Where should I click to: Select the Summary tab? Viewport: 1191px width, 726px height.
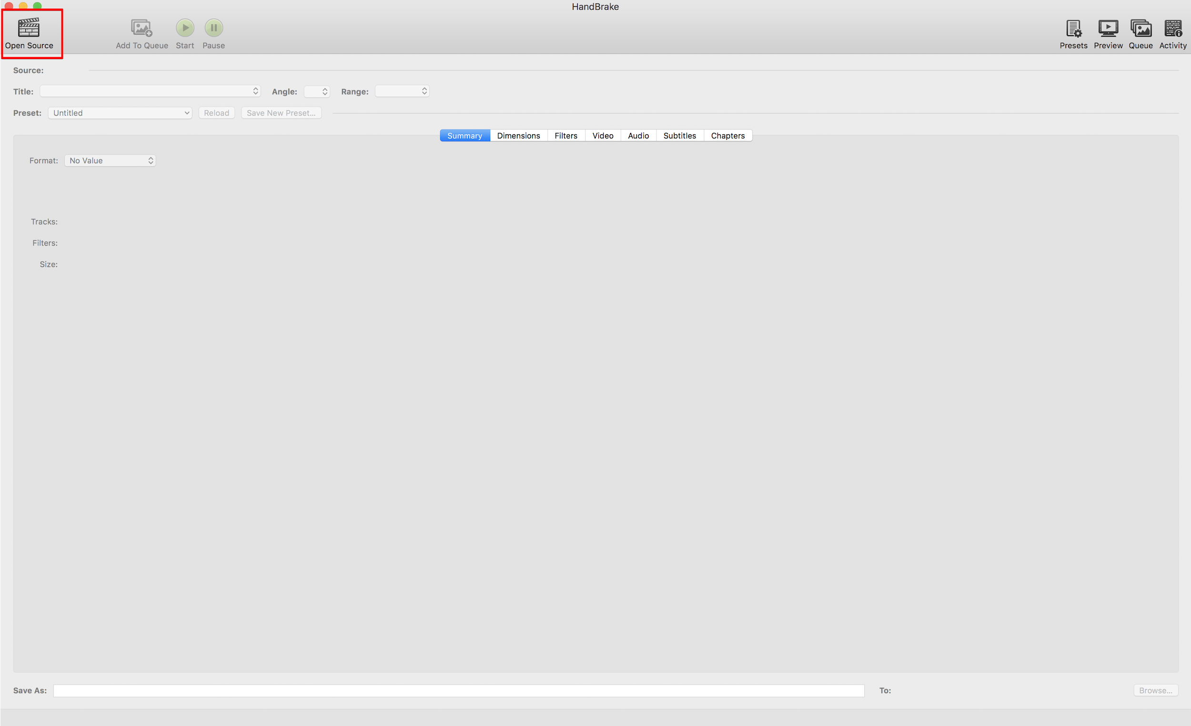pyautogui.click(x=464, y=135)
